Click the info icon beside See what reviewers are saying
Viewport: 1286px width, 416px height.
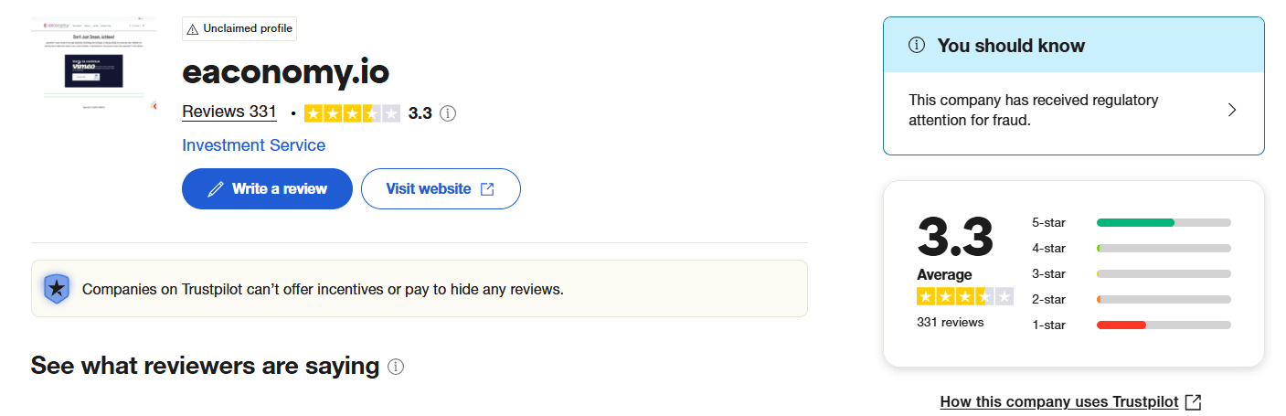pyautogui.click(x=396, y=367)
